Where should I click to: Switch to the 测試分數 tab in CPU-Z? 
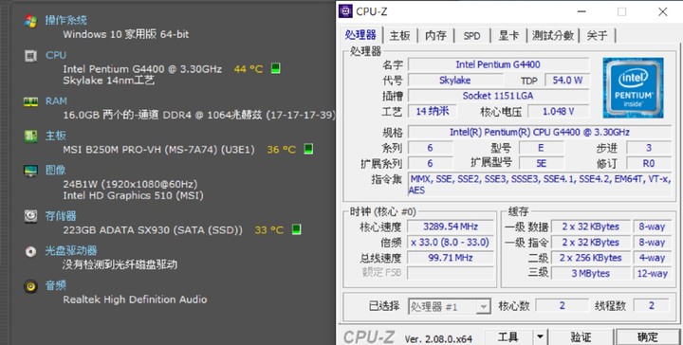click(x=553, y=35)
